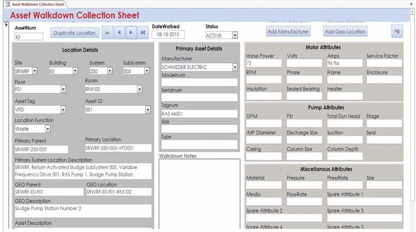
Task: Click the DateWalked field
Action: (x=168, y=34)
